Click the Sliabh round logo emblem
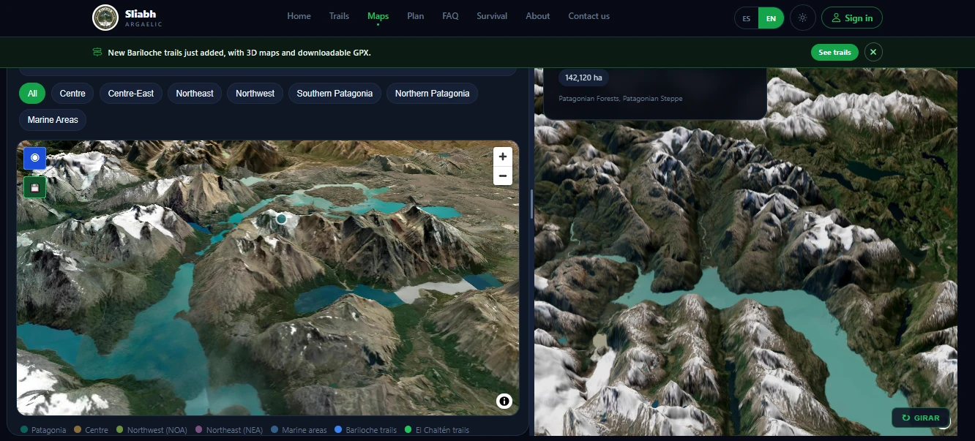Image resolution: width=975 pixels, height=441 pixels. click(x=105, y=18)
